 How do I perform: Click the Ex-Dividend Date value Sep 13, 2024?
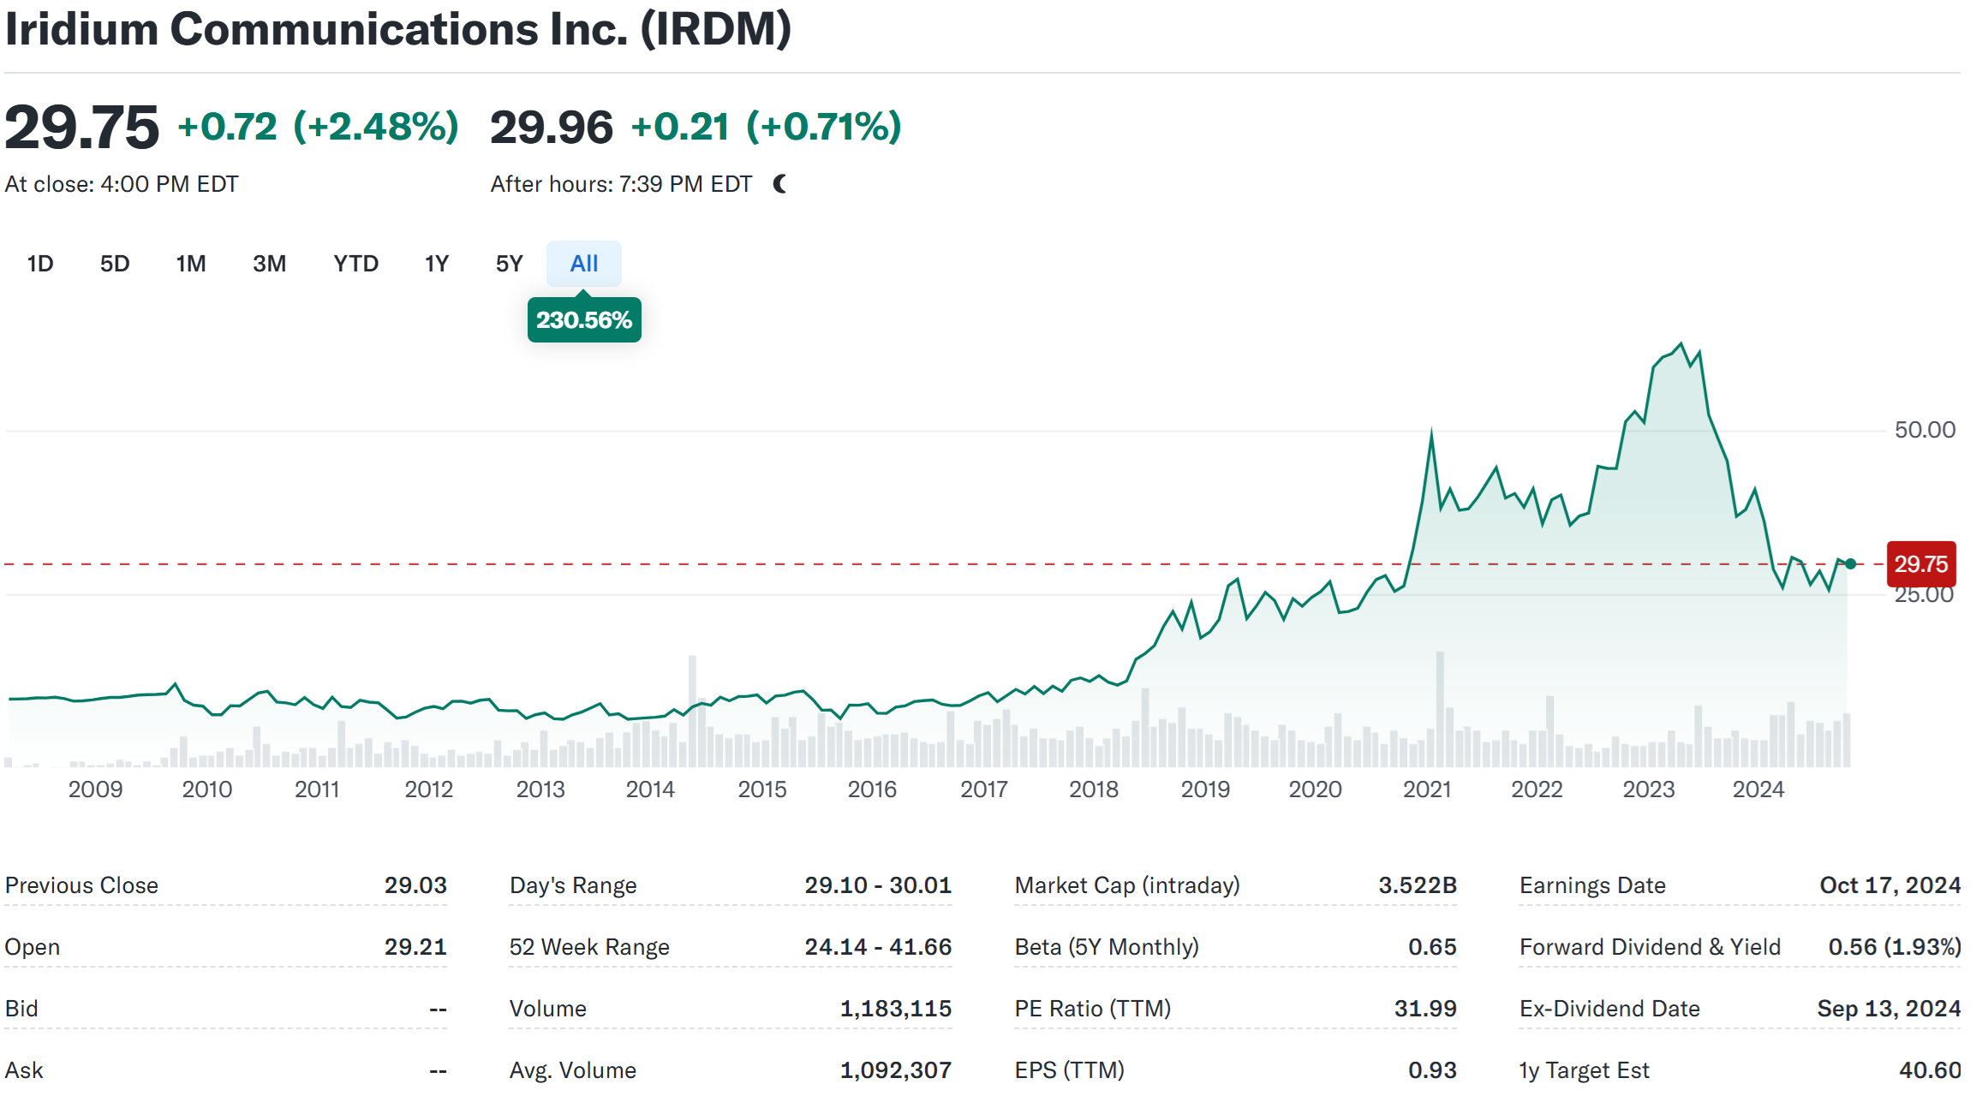coord(1889,1009)
